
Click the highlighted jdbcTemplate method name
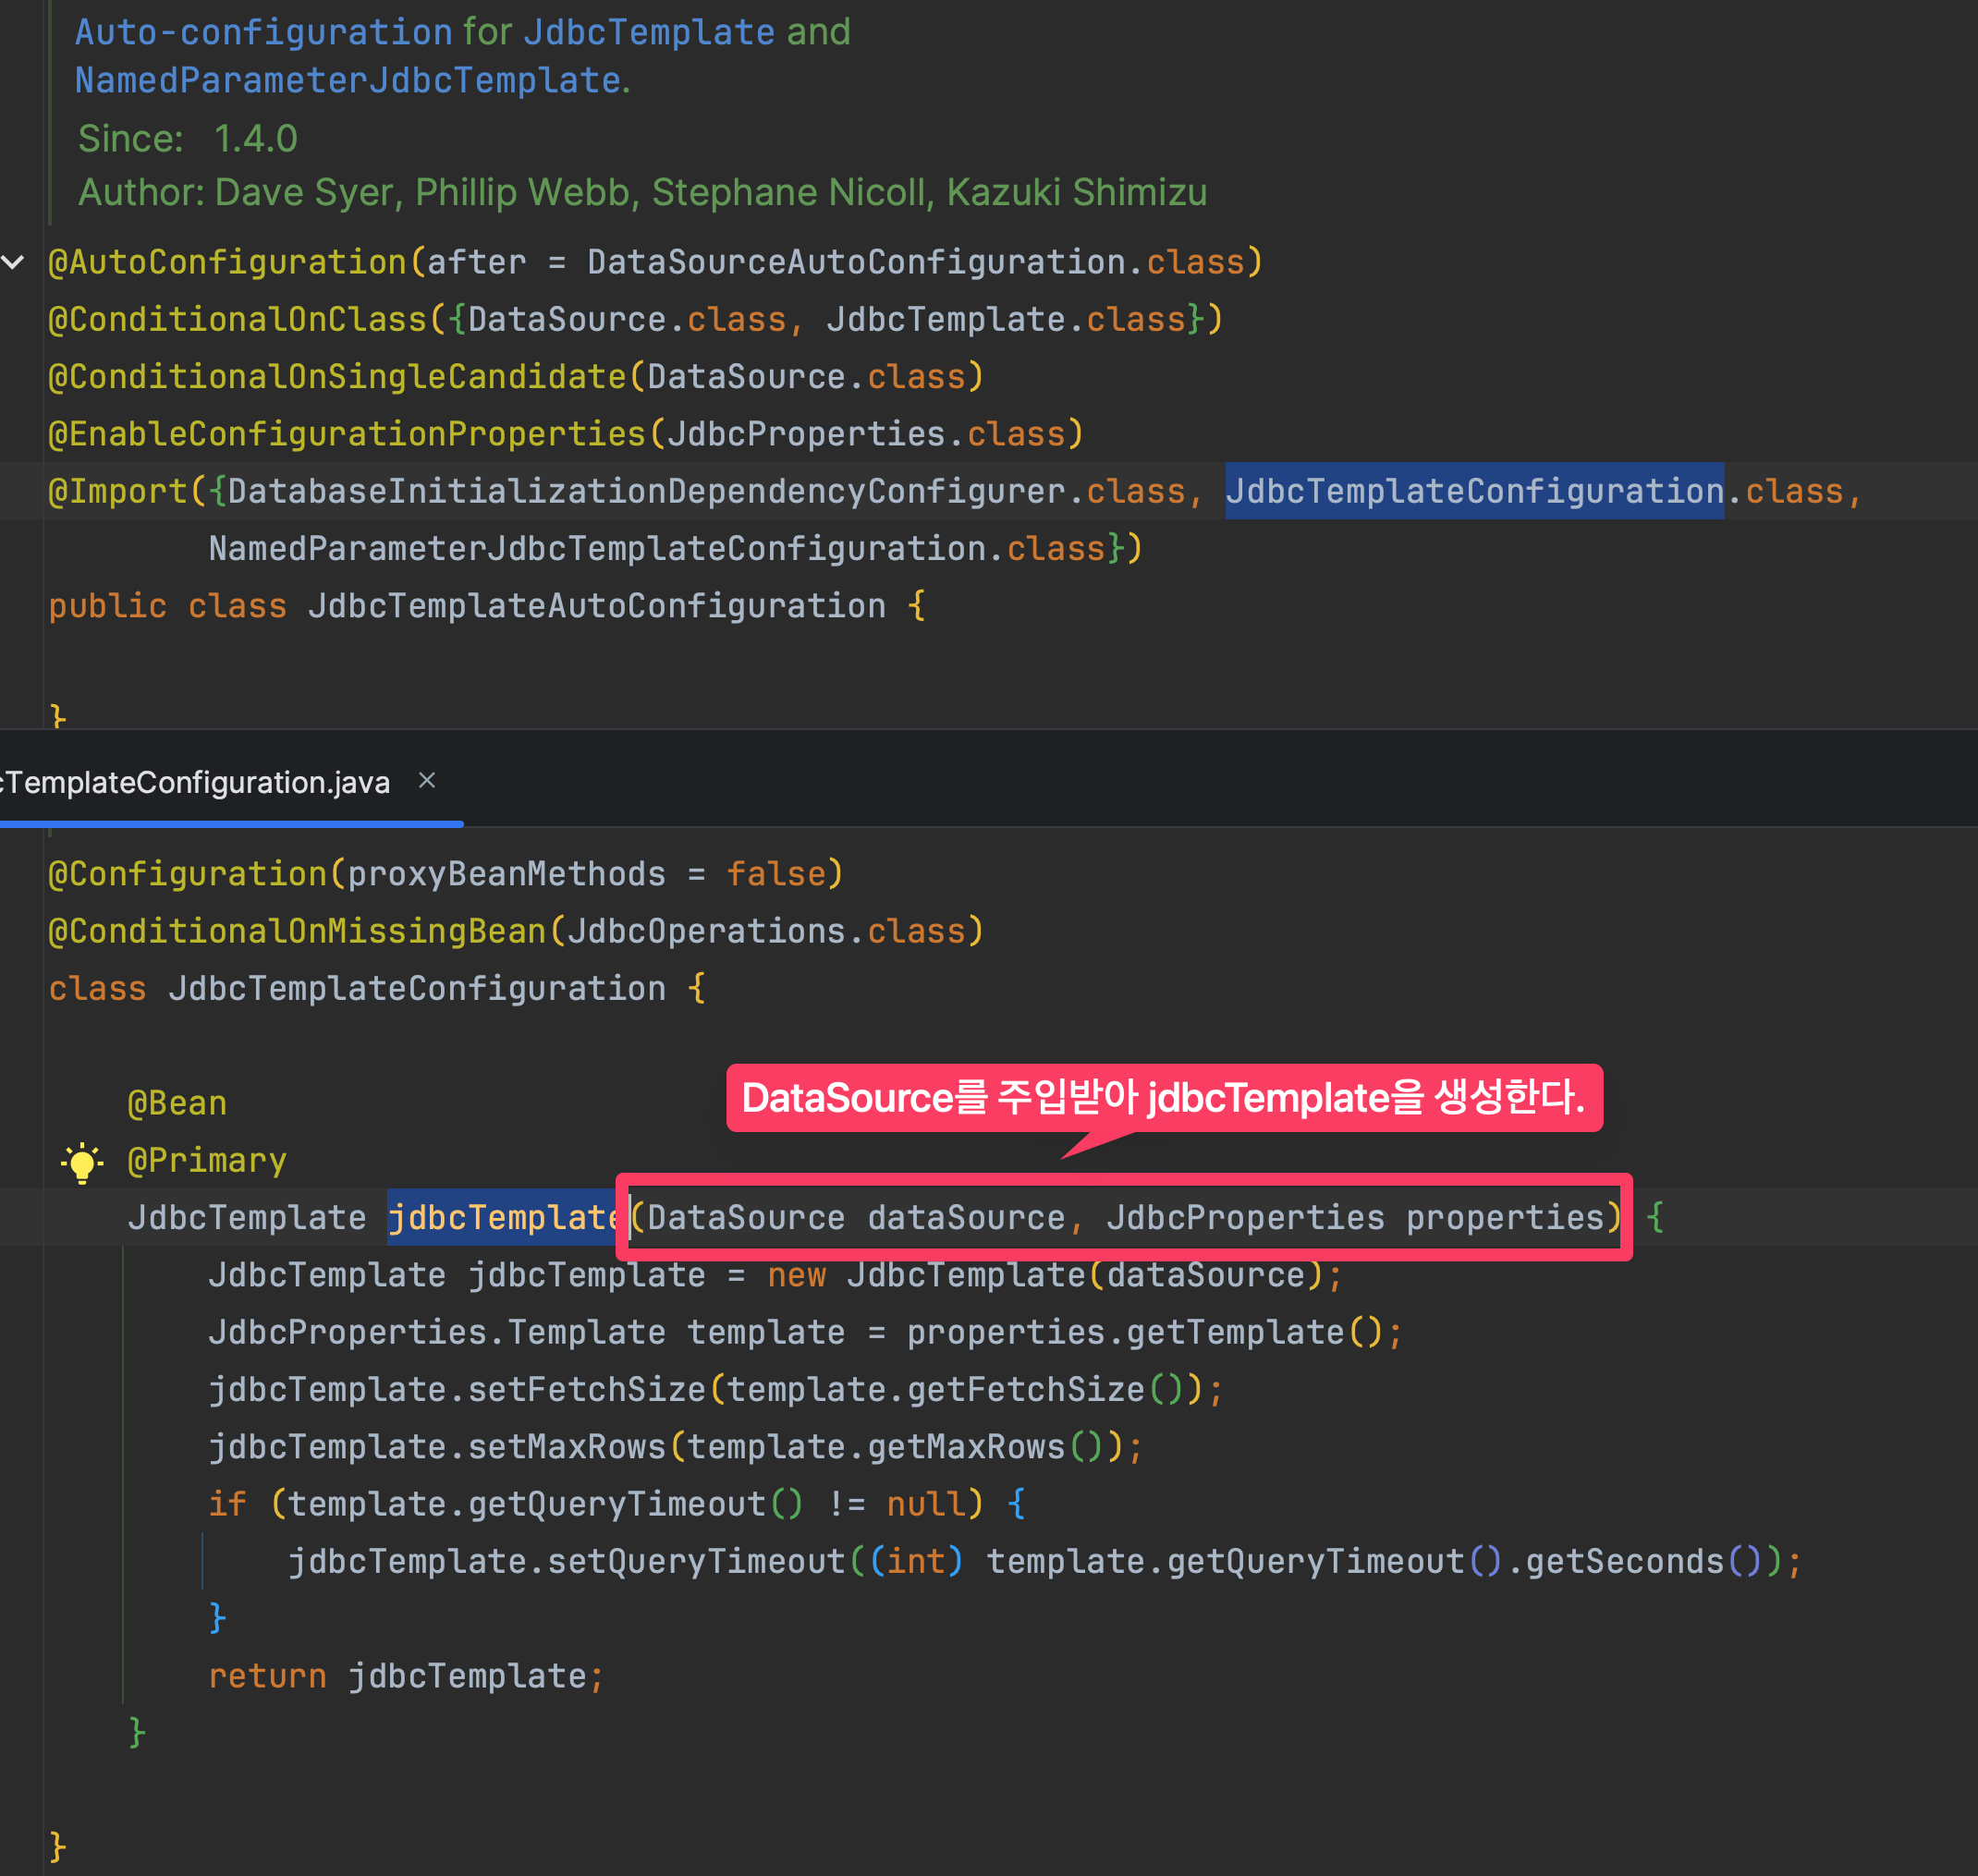click(x=502, y=1217)
